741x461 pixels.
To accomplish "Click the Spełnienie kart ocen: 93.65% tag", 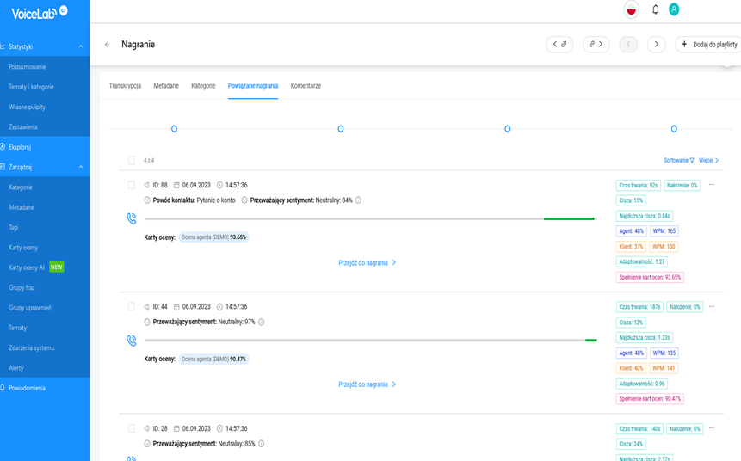I will coord(650,277).
